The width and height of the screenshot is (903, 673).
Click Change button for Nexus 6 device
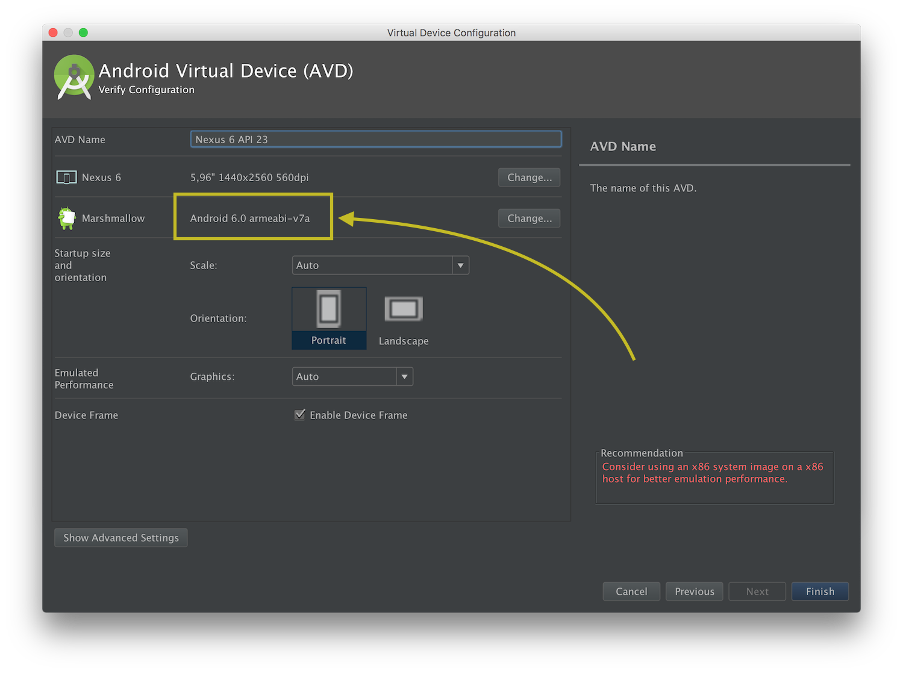[530, 178]
